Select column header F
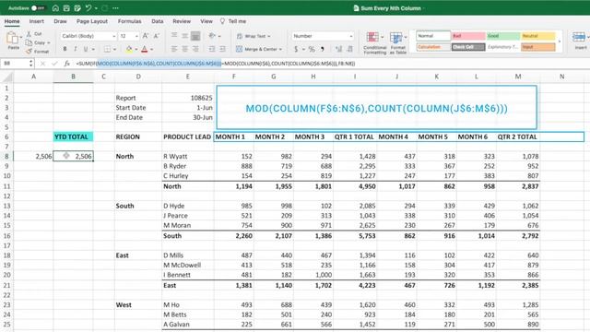Viewport: 590px width, 332px height. [233, 77]
